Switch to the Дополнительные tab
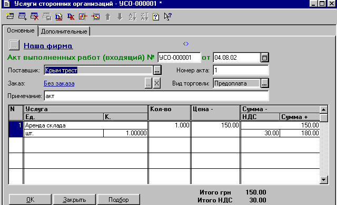This screenshot has width=337, height=205. 64,31
